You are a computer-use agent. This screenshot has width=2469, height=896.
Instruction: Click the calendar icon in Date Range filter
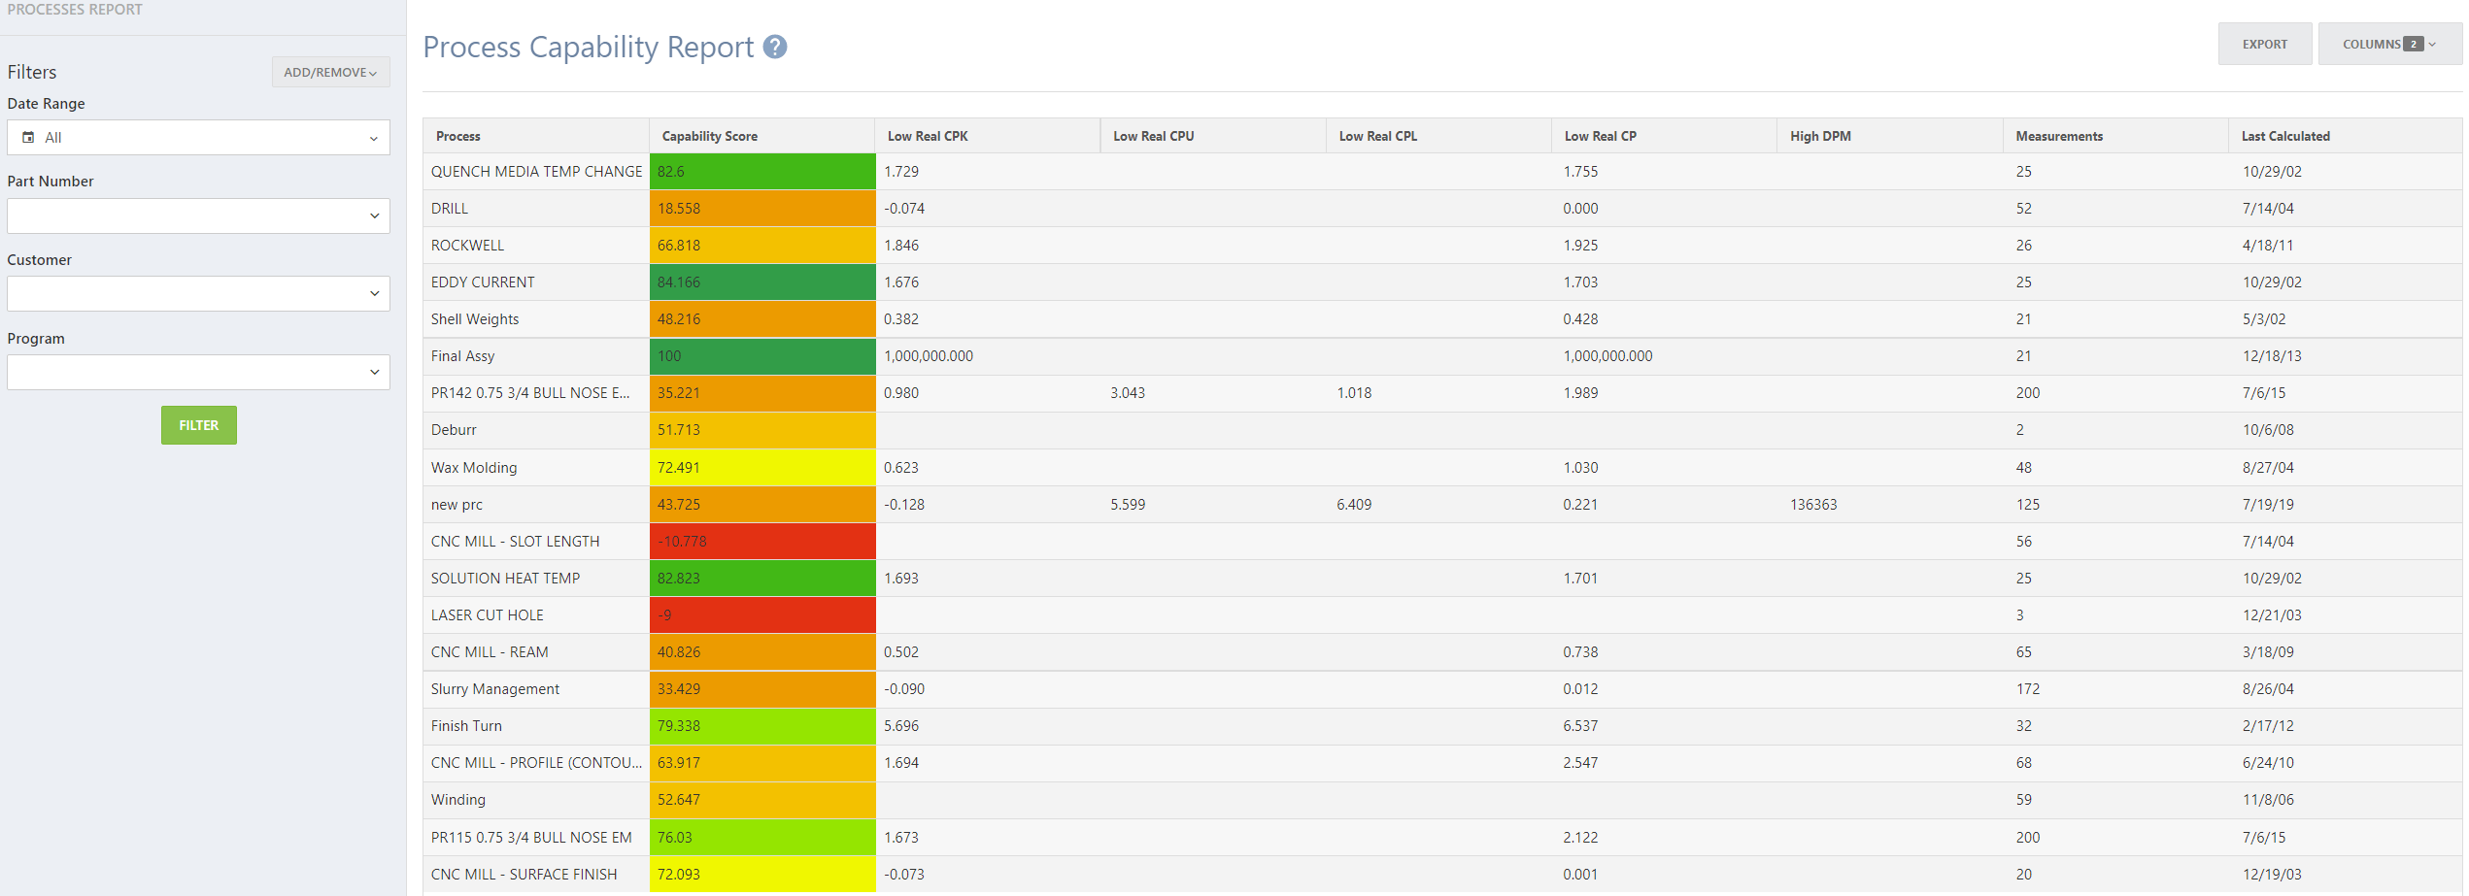[27, 137]
